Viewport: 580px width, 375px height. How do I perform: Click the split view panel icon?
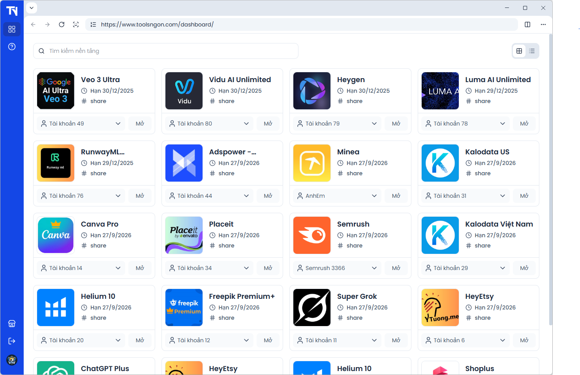click(x=527, y=24)
